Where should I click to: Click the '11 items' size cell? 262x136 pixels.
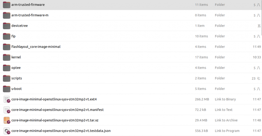coord(201,5)
